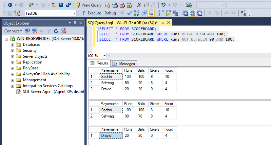Click the Disconnect server icon in Object Explorer

(x=34, y=31)
